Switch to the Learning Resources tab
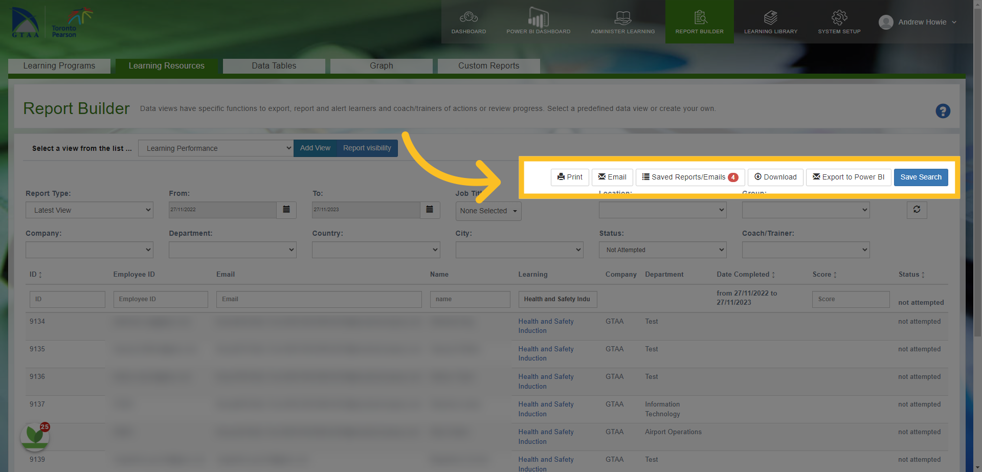 point(167,66)
